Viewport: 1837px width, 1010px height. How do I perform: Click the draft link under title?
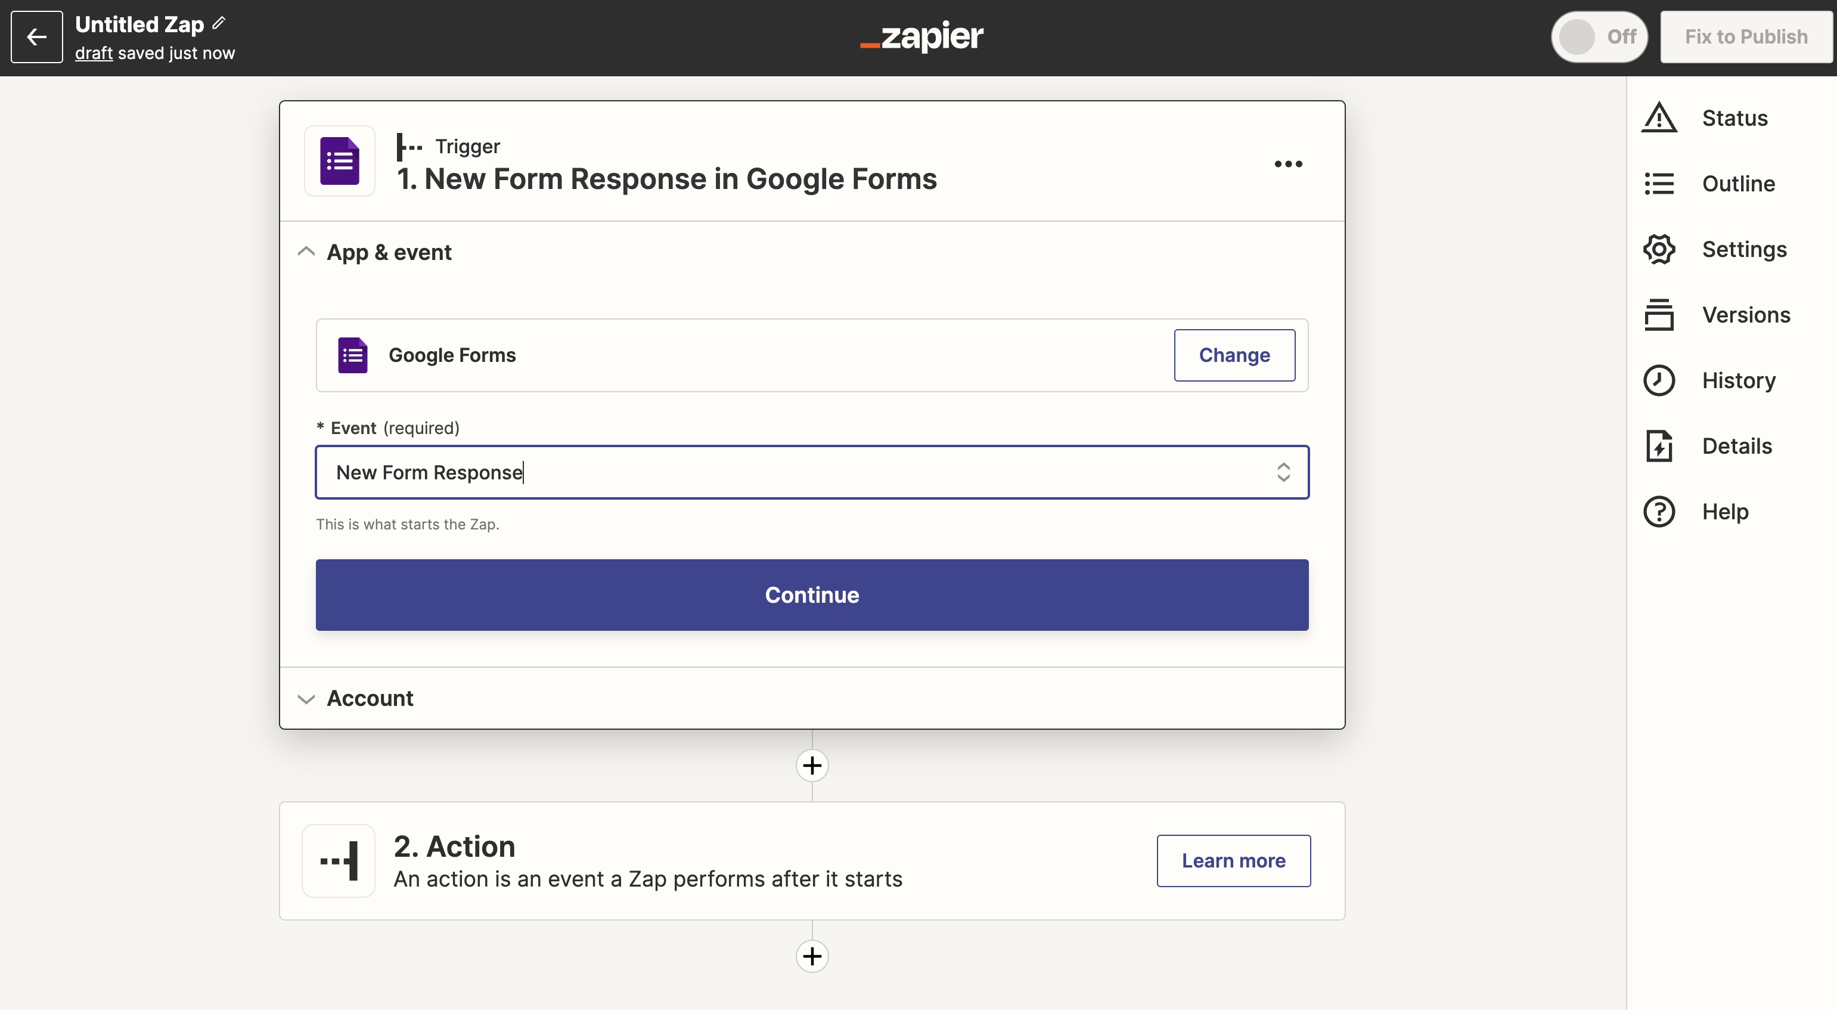(94, 54)
